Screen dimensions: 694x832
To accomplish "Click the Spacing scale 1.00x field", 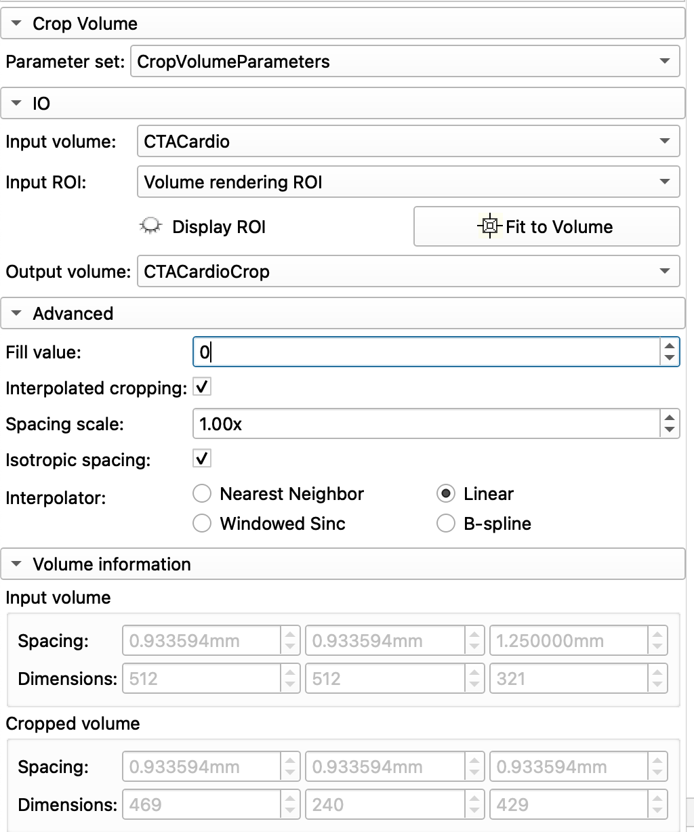I will click(x=426, y=424).
